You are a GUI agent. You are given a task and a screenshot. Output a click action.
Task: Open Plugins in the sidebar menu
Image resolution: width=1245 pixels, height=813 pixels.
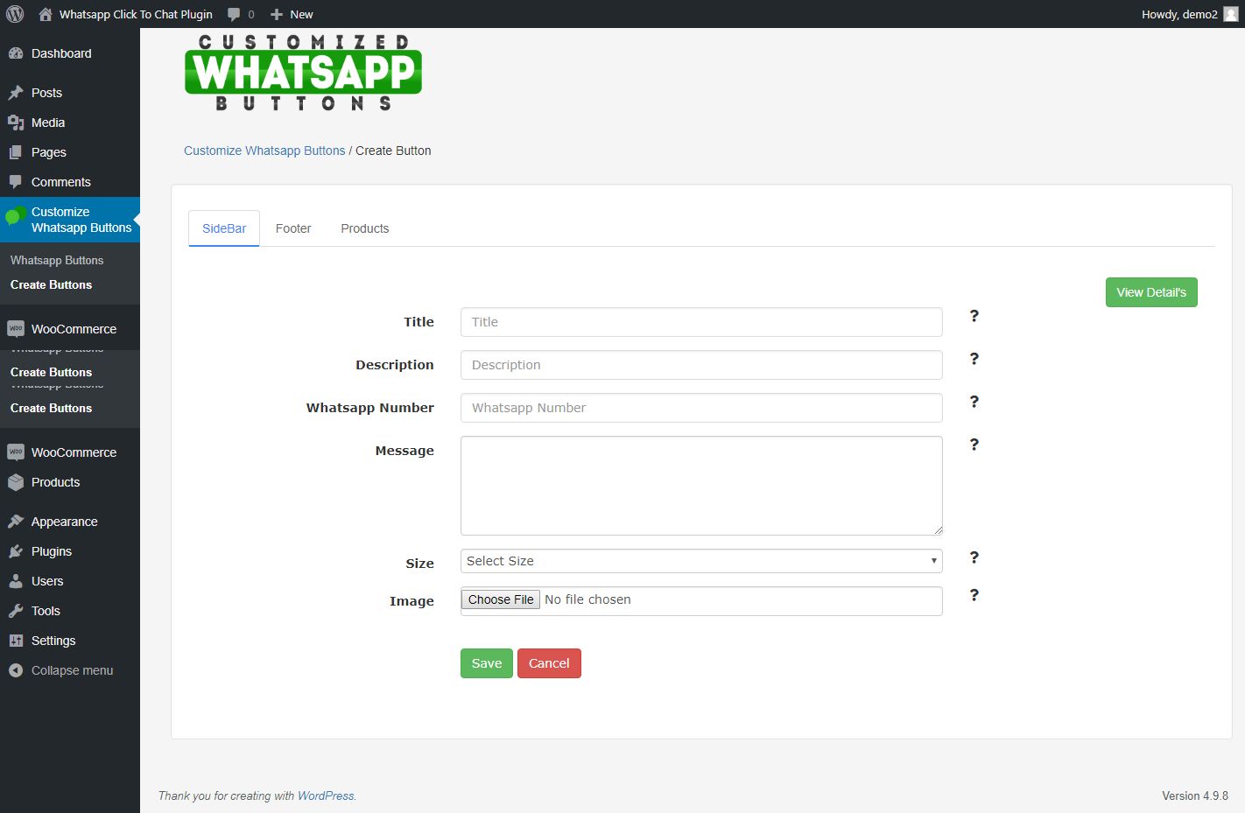[x=51, y=551]
